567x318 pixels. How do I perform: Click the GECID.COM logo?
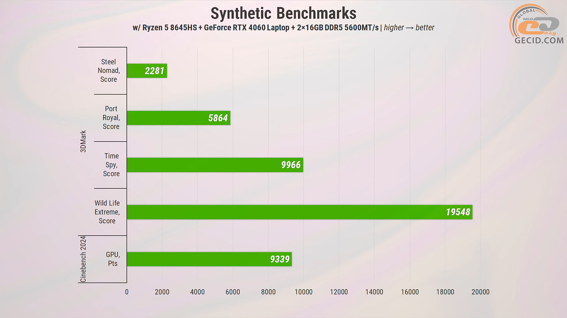[537, 24]
